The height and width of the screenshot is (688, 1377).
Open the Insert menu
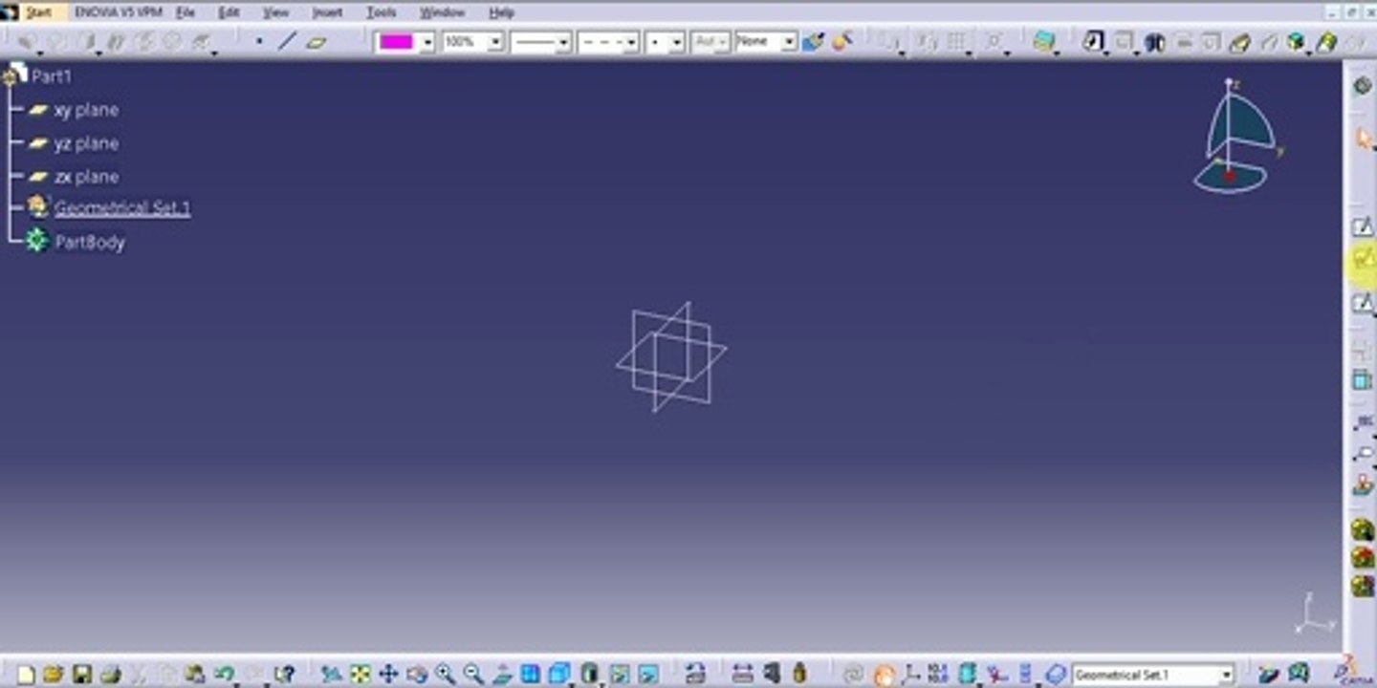tap(328, 12)
